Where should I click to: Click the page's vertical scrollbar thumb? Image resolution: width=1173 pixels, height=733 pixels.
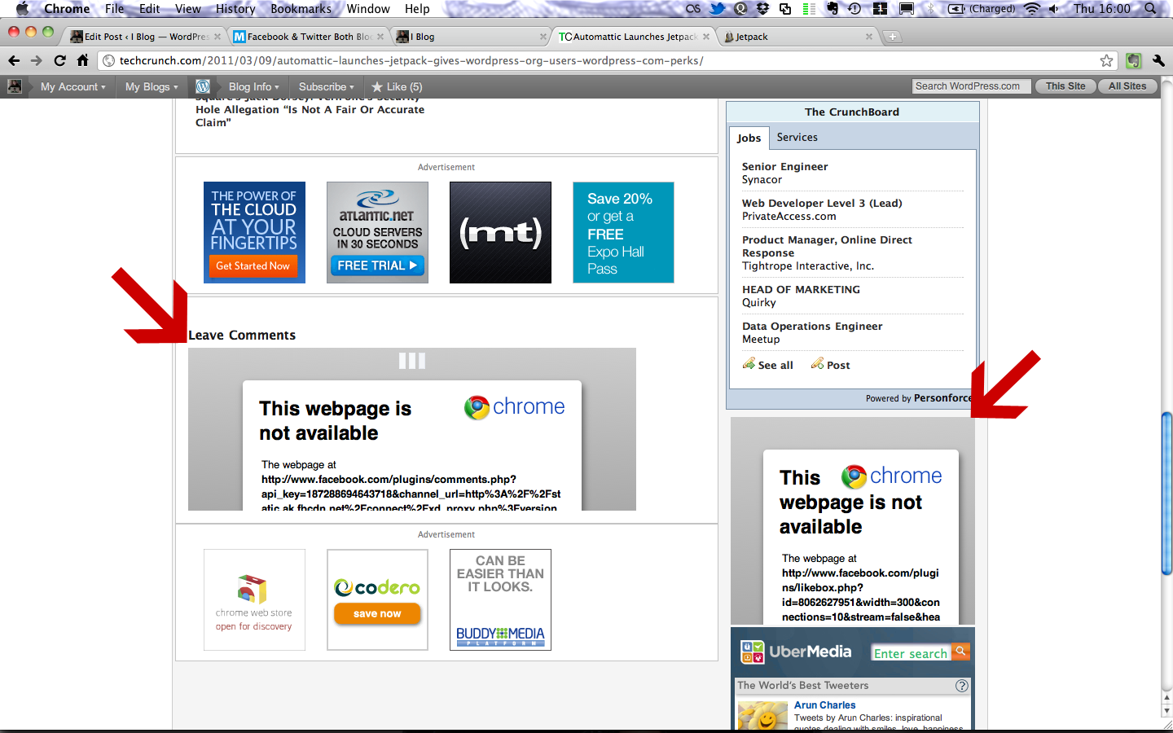[x=1166, y=494]
